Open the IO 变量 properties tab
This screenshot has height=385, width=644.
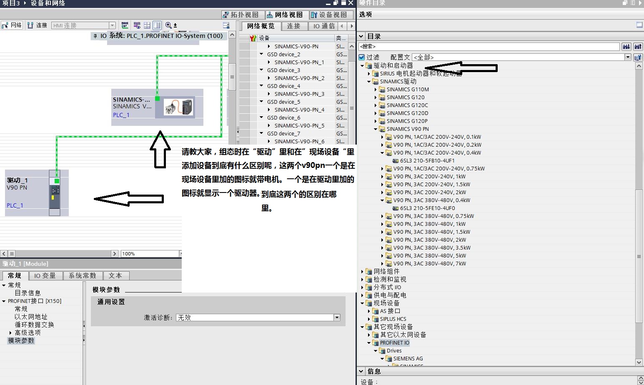pos(45,276)
